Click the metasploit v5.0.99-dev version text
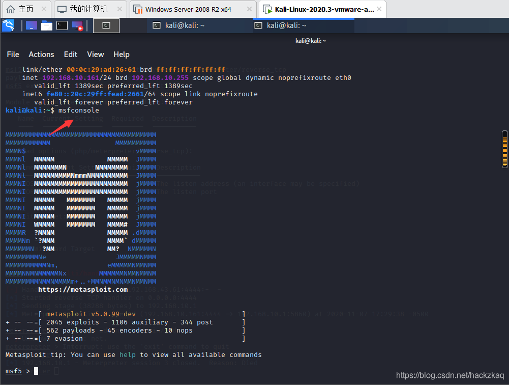The width and height of the screenshot is (509, 385). point(91,314)
